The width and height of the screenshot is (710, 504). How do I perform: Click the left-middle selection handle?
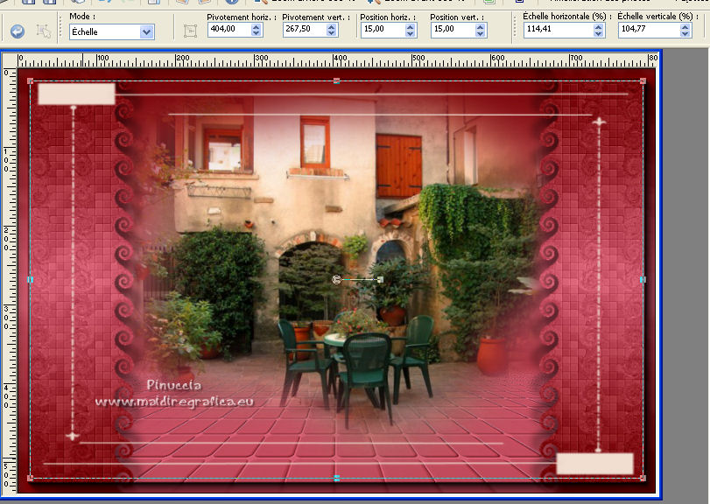(x=30, y=280)
